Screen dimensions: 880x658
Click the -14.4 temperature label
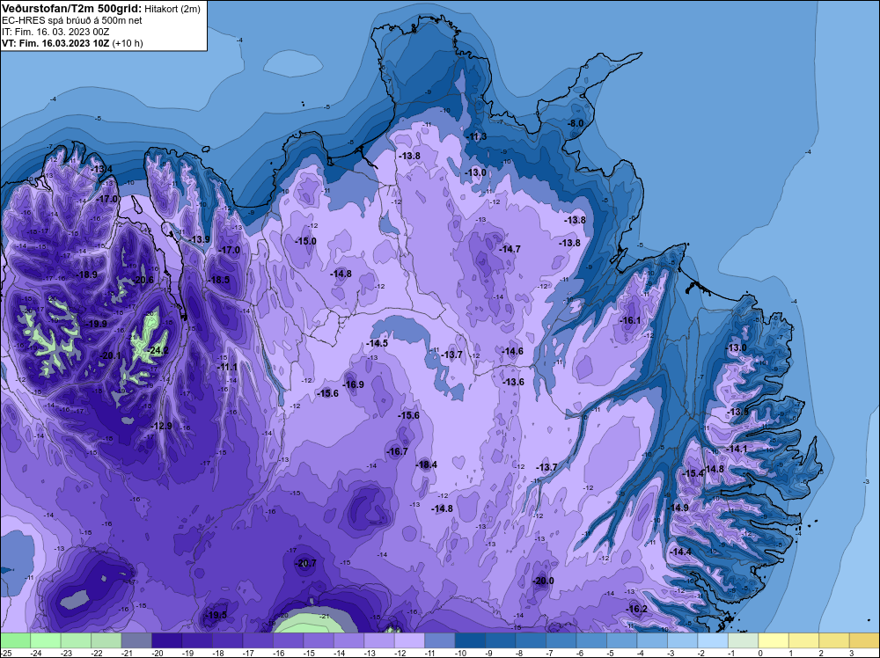pos(681,552)
